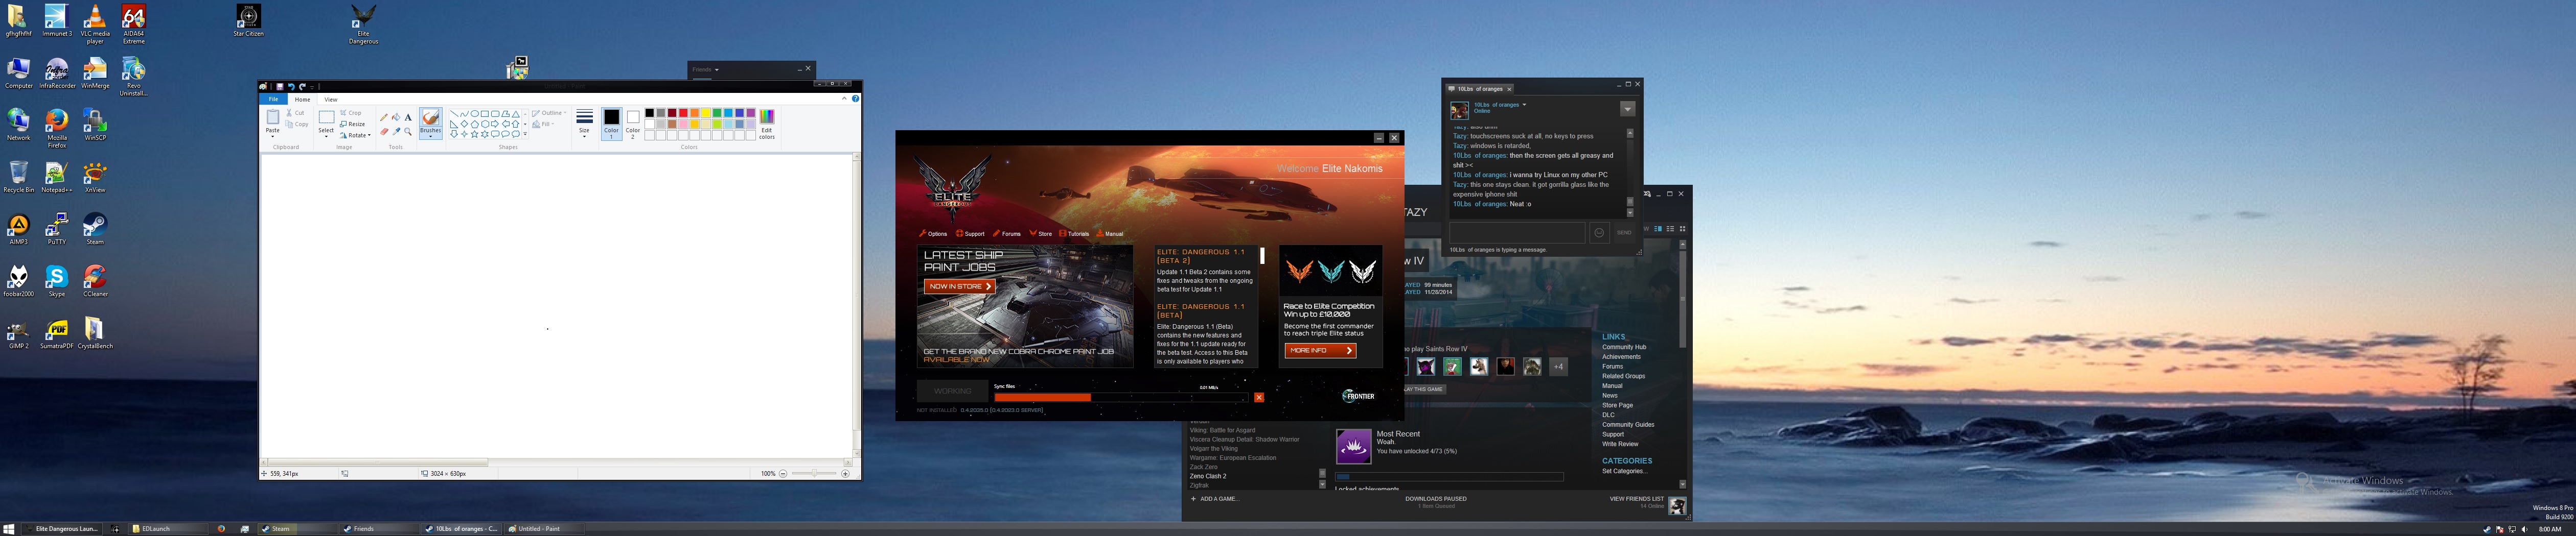This screenshot has width=2576, height=536.
Task: Choose the five-point star shape in Paint
Action: [474, 134]
